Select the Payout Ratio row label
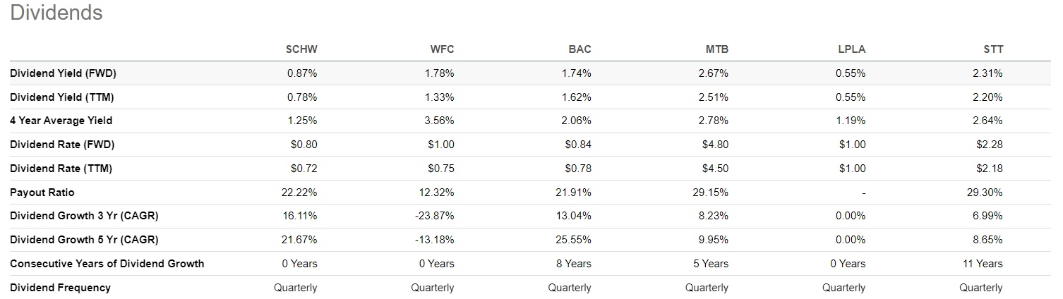The height and width of the screenshot is (299, 1063). tap(42, 193)
